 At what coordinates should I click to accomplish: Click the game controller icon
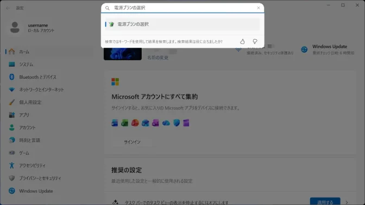coord(11,153)
